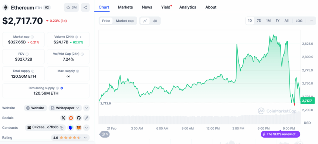Set chart range to 1M

tap(268, 21)
